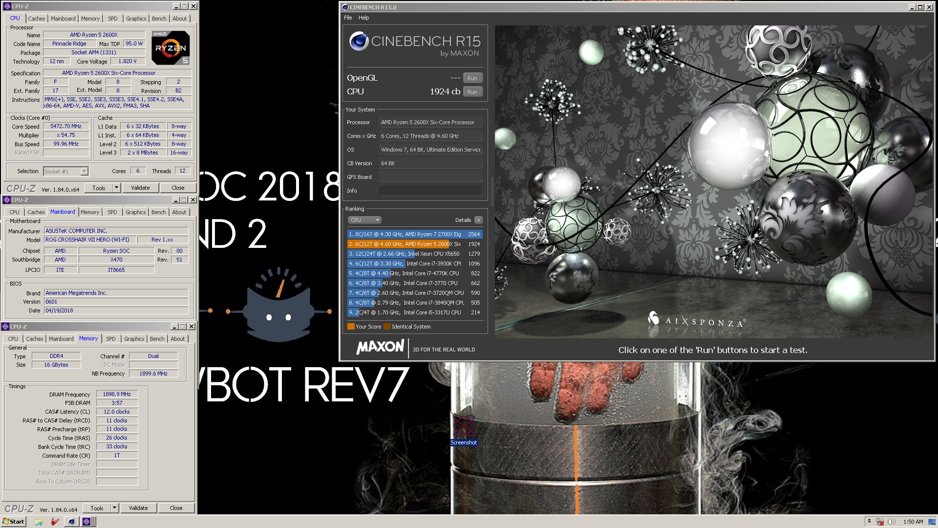Run the OpenGL benchmark
The image size is (938, 528).
pyautogui.click(x=472, y=78)
